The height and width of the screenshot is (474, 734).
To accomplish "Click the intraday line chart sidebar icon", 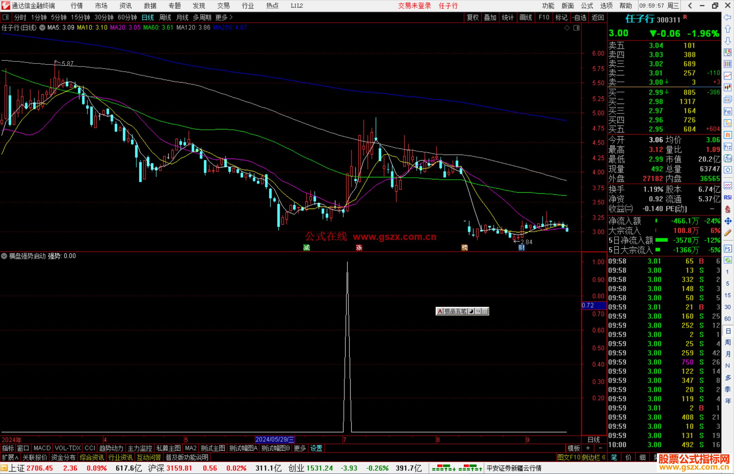I will click(x=728, y=76).
